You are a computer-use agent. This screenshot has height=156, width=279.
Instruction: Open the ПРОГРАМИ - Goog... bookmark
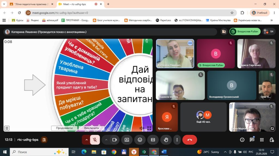75,20
